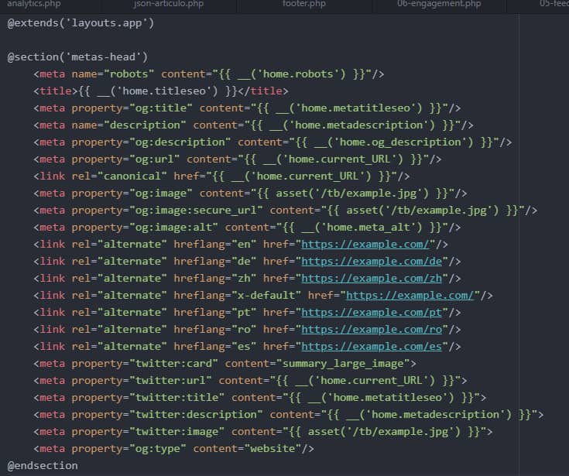Click the "website" content value
The image size is (569, 476).
(273, 449)
